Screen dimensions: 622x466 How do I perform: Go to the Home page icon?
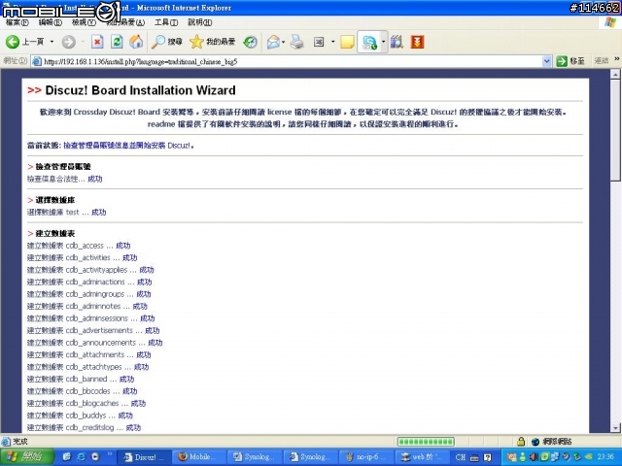point(136,42)
